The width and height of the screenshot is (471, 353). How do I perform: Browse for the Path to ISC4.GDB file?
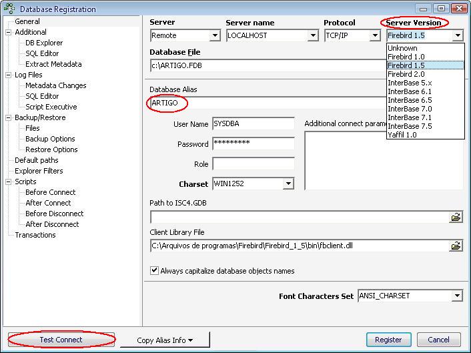[x=456, y=217]
